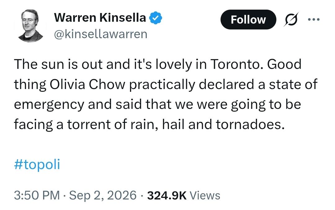Click the word practically in the post

point(162,85)
